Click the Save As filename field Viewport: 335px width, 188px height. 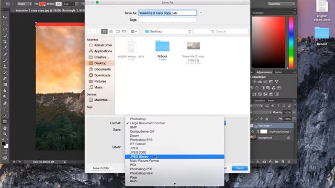tap(167, 13)
